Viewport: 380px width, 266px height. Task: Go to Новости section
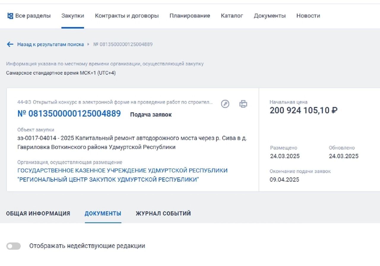308,16
